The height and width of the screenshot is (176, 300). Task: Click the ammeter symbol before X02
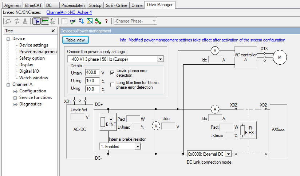(x=215, y=109)
